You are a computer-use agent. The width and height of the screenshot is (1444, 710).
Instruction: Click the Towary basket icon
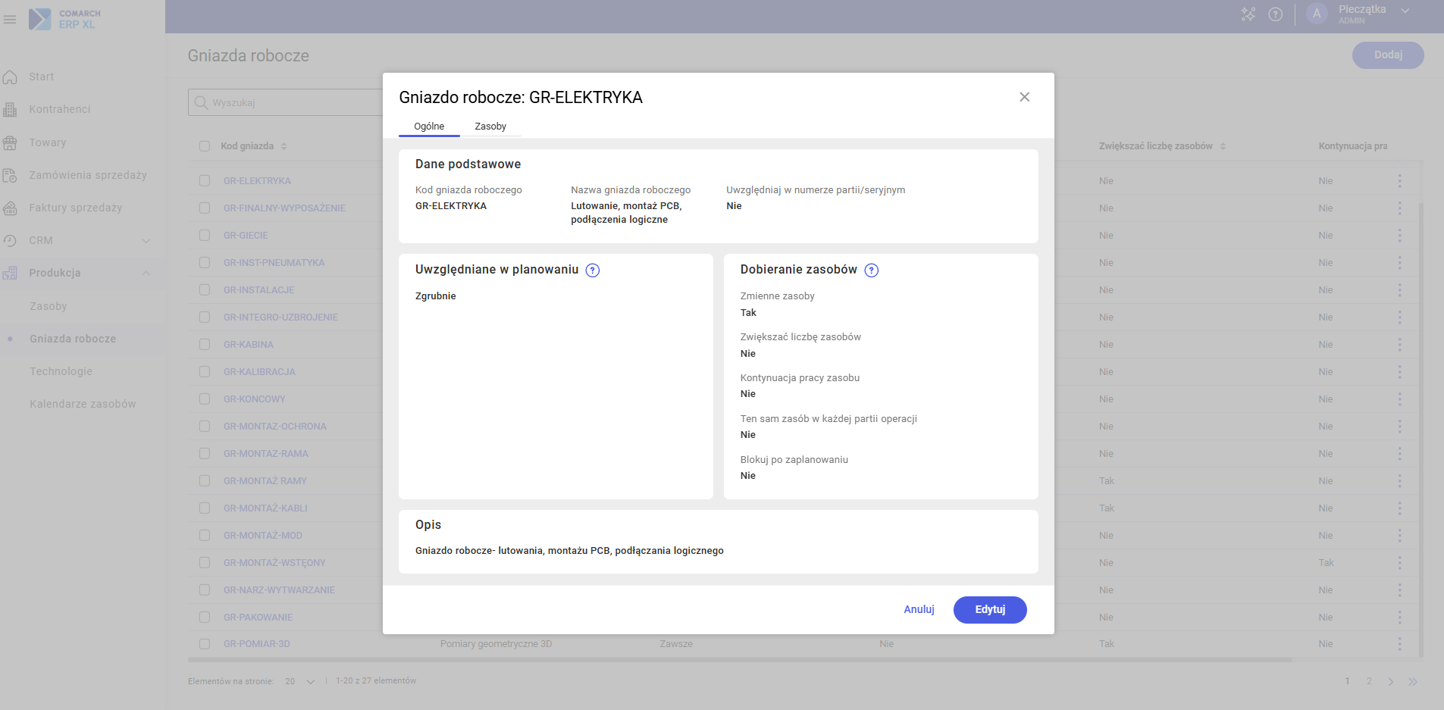[10, 142]
